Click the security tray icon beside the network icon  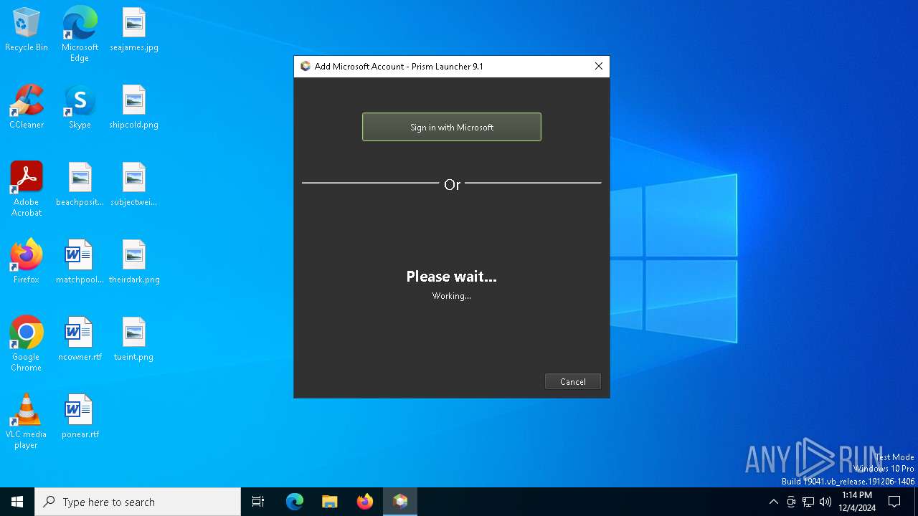(791, 502)
